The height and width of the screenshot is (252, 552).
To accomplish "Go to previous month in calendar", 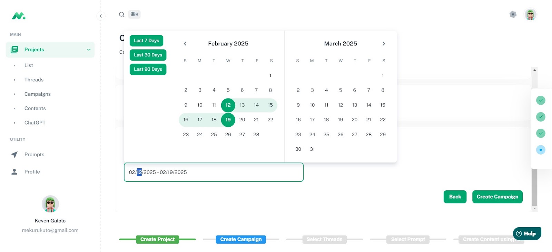I will tap(185, 44).
